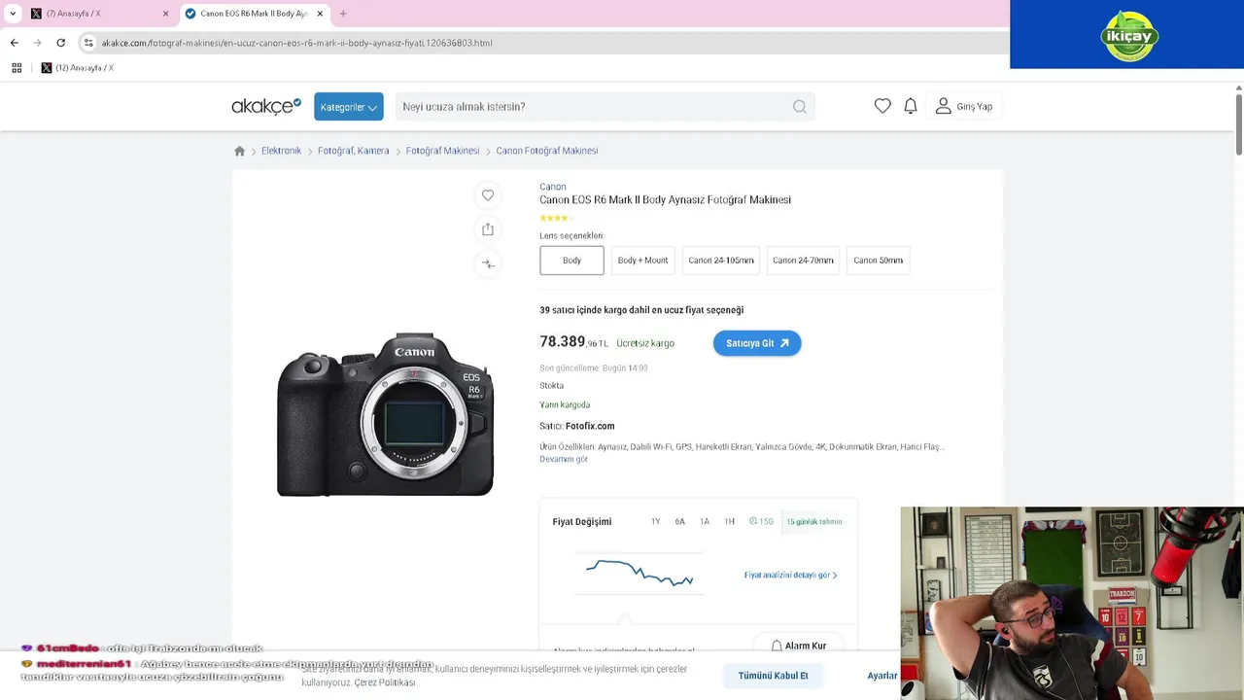This screenshot has height=700, width=1244.
Task: Click the price change line chart
Action: click(x=639, y=573)
